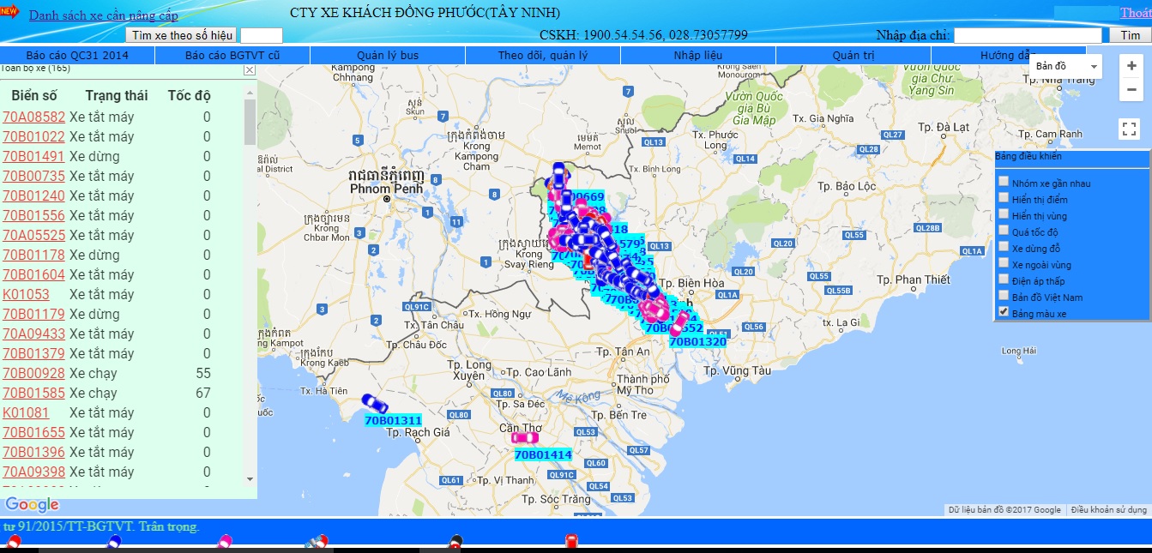This screenshot has height=553, width=1152.
Task: Click the Tốc độ column header
Action: (x=189, y=95)
